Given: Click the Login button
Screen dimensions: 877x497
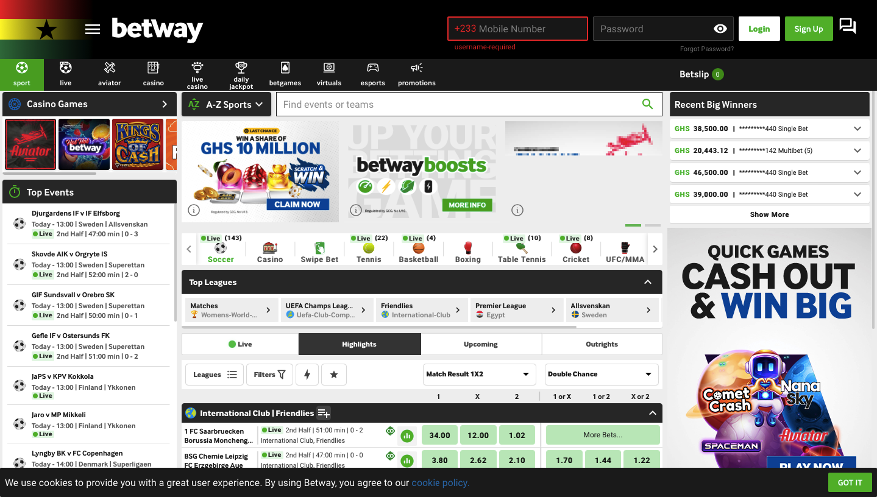Looking at the screenshot, I should [759, 29].
